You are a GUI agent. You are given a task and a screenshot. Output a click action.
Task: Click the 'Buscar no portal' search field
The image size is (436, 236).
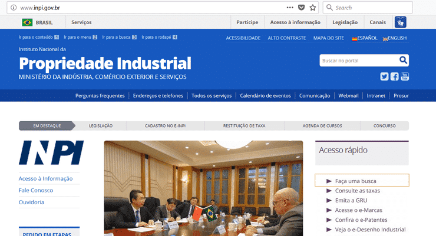(359, 60)
